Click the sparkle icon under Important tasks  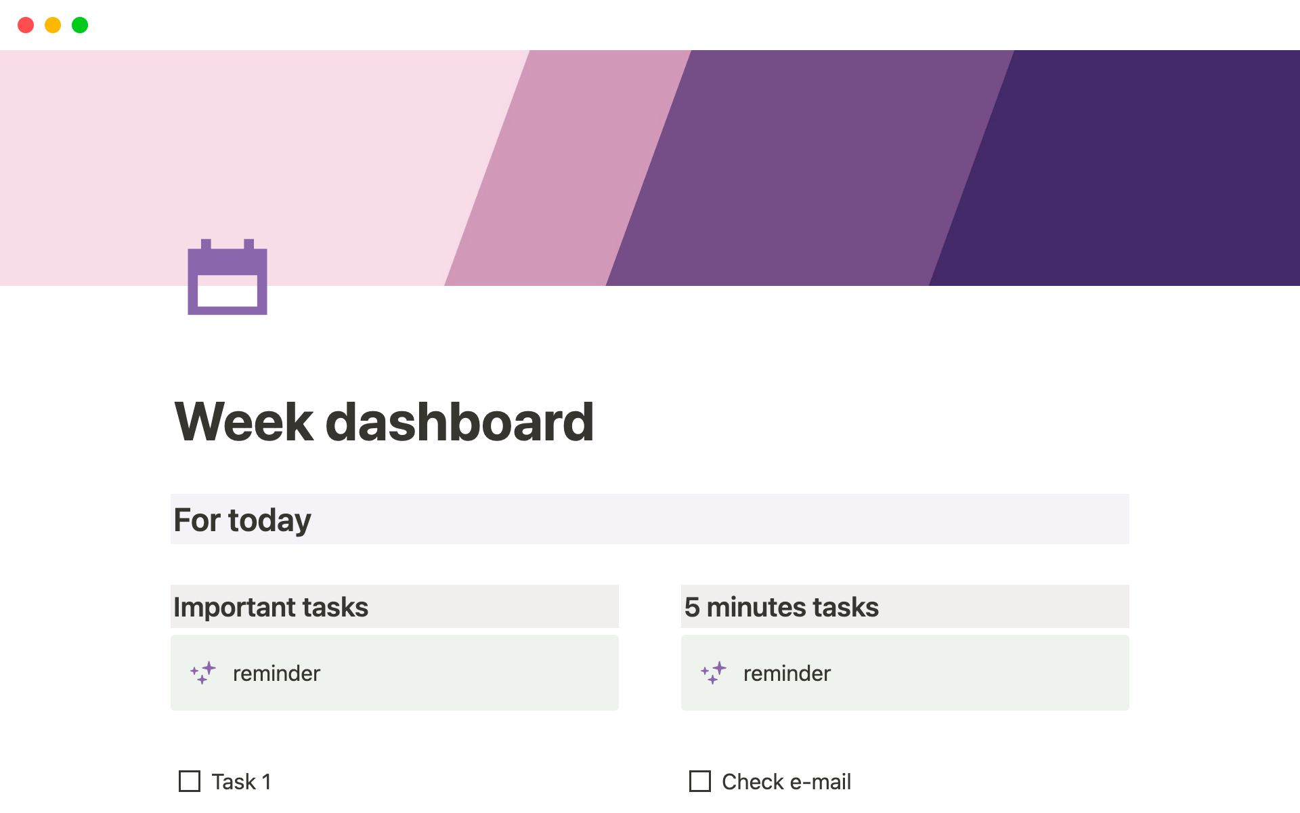click(203, 673)
